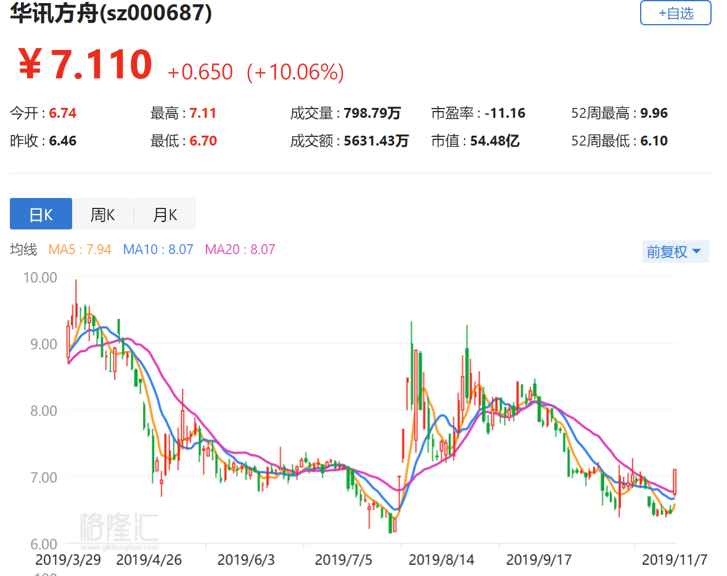Click the 最低 value 6.70

[x=203, y=141]
